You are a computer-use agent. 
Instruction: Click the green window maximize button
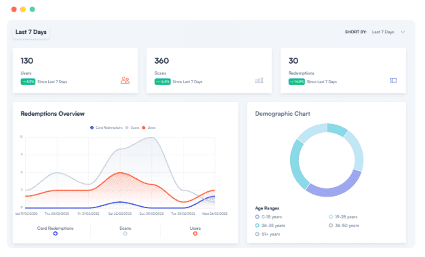click(33, 9)
